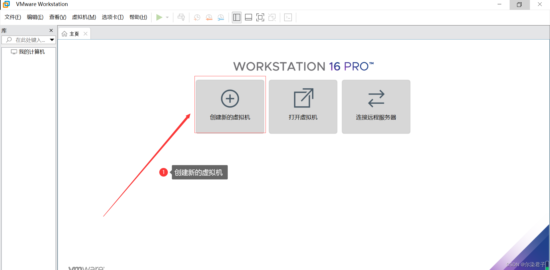The image size is (550, 270).
Task: Click Take Snapshot clock icon
Action: pos(197,17)
